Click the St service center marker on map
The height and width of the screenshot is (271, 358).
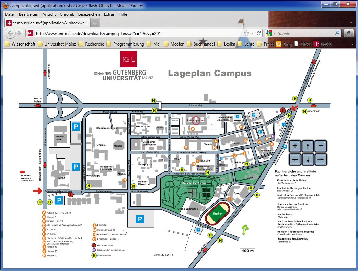pyautogui.click(x=273, y=136)
